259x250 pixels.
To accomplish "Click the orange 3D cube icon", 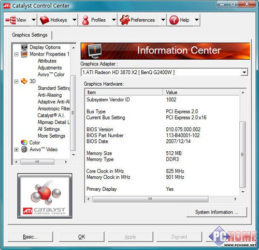I will tap(24, 81).
